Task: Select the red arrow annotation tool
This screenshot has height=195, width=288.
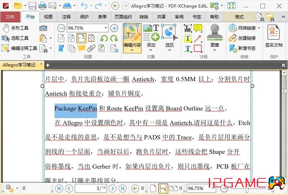Action: coord(198,38)
